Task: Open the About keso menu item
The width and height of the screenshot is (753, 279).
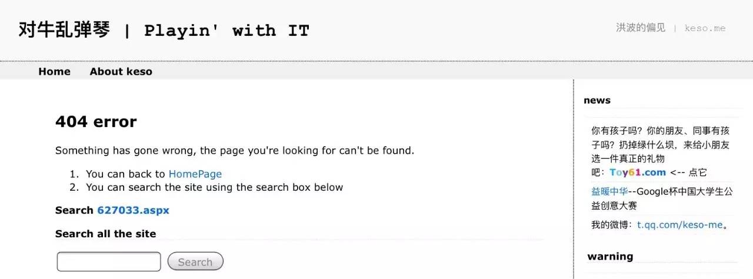Action: (121, 71)
